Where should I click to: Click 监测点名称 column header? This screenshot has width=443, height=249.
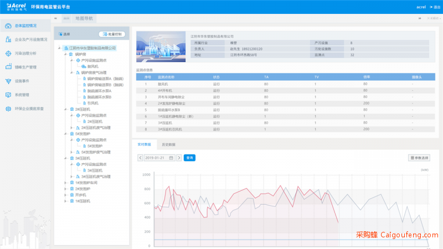click(x=166, y=77)
